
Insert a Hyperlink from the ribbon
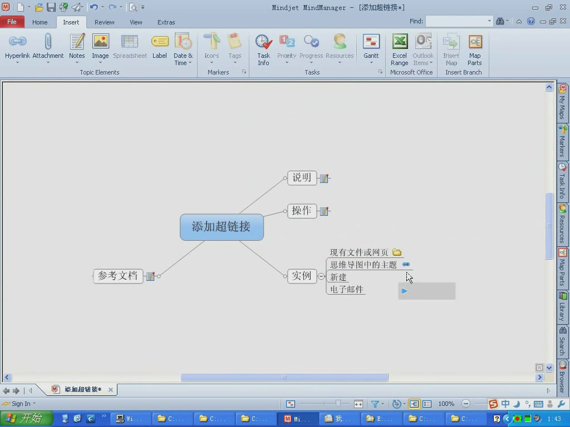17,46
